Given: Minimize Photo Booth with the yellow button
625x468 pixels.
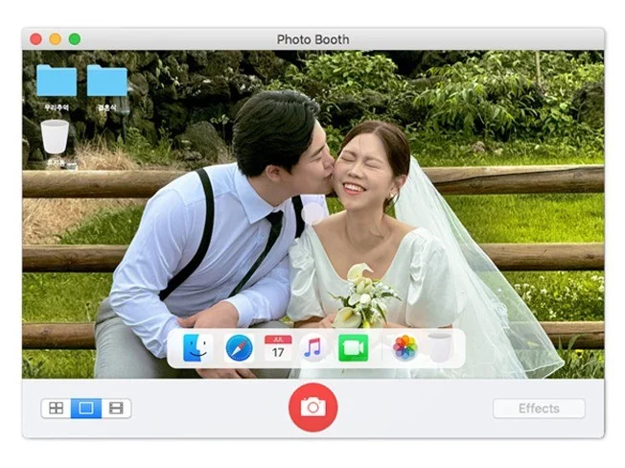Looking at the screenshot, I should pos(55,39).
